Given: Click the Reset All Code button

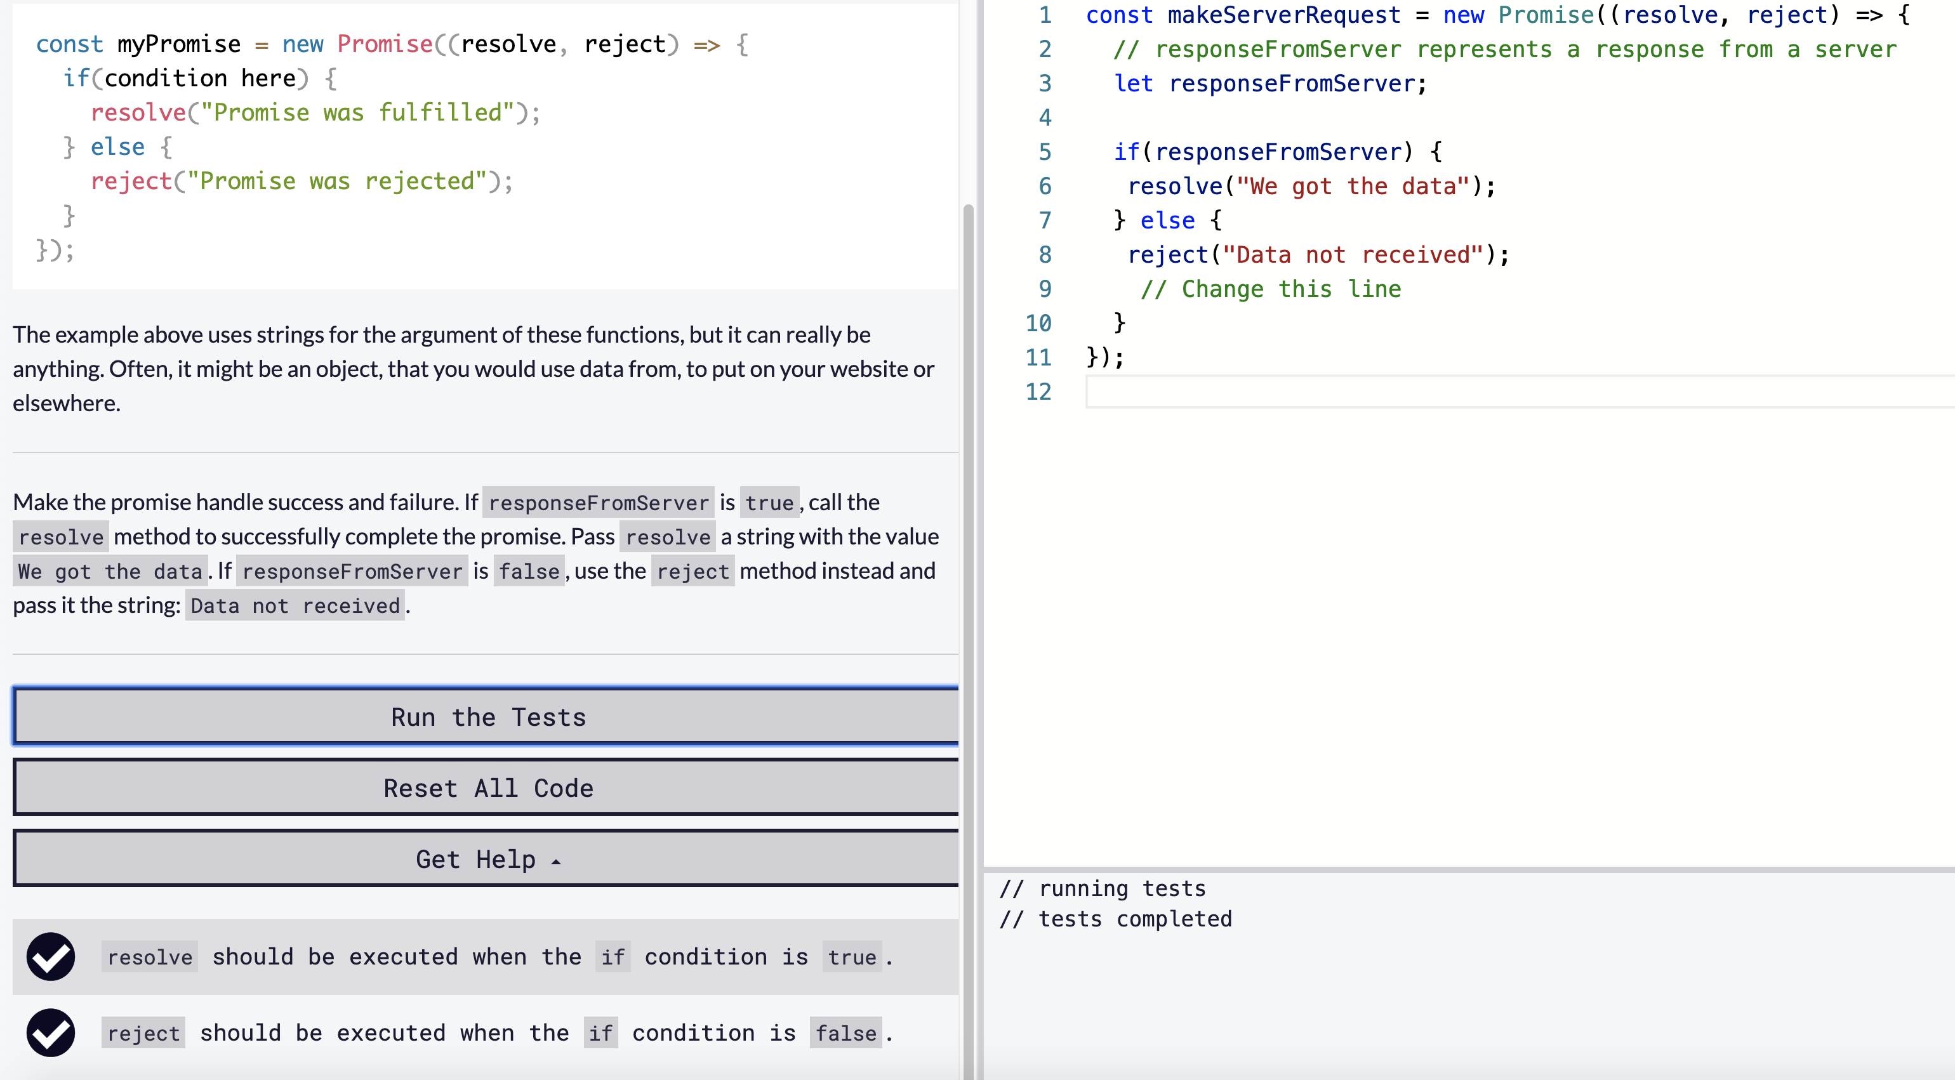Looking at the screenshot, I should click(x=487, y=788).
